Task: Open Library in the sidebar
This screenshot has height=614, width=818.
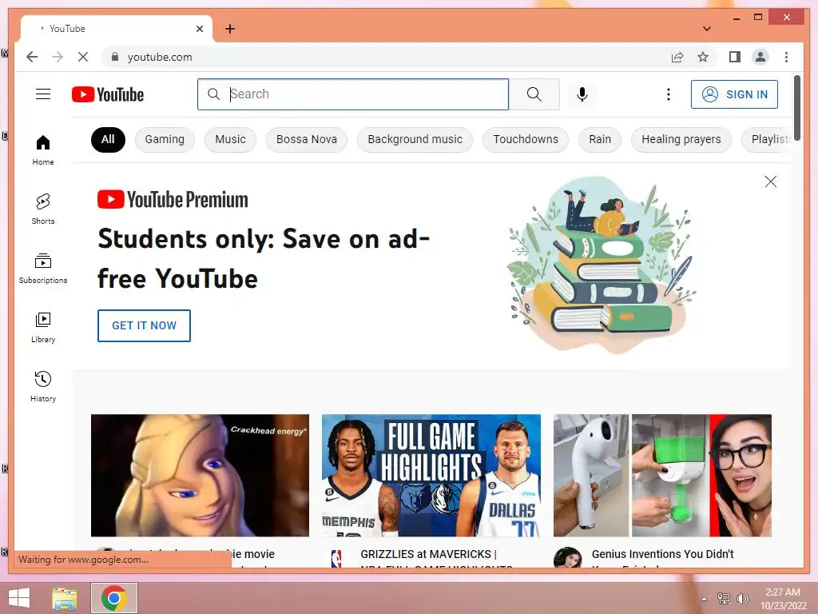Action: pos(43,327)
